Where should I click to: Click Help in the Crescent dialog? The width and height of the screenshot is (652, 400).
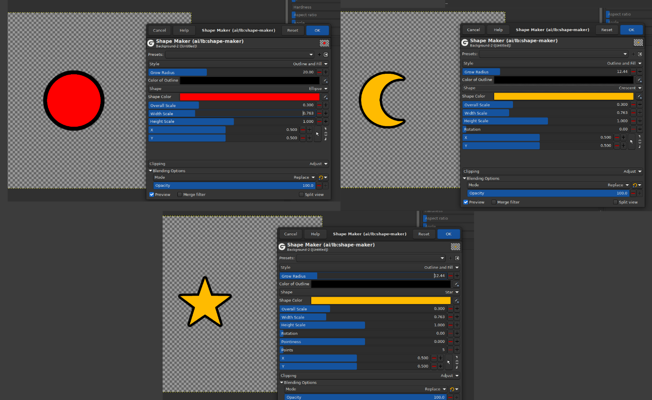[x=498, y=30]
